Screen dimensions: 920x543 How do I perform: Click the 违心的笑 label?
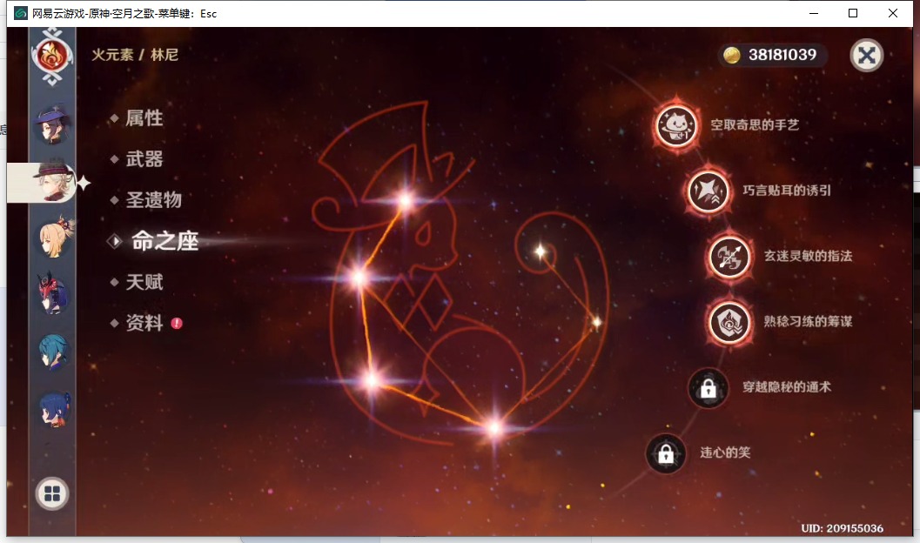point(725,452)
